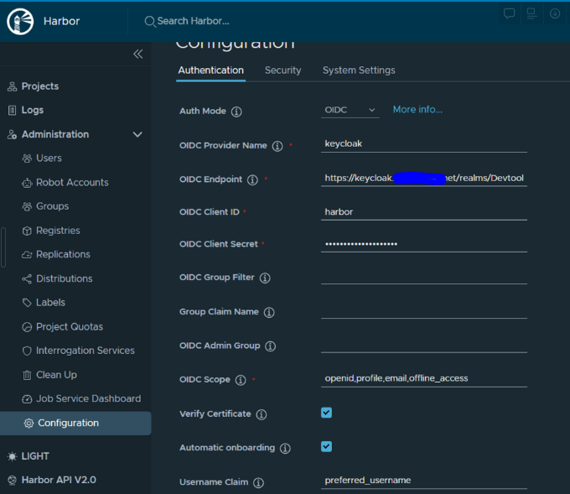Viewport: 570px width, 494px height.
Task: Click the Harbor title text
Action: click(61, 22)
